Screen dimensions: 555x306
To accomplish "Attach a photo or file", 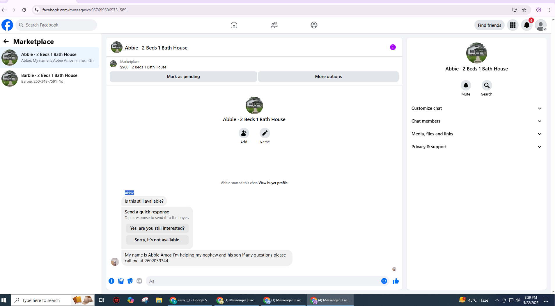I will (121, 281).
